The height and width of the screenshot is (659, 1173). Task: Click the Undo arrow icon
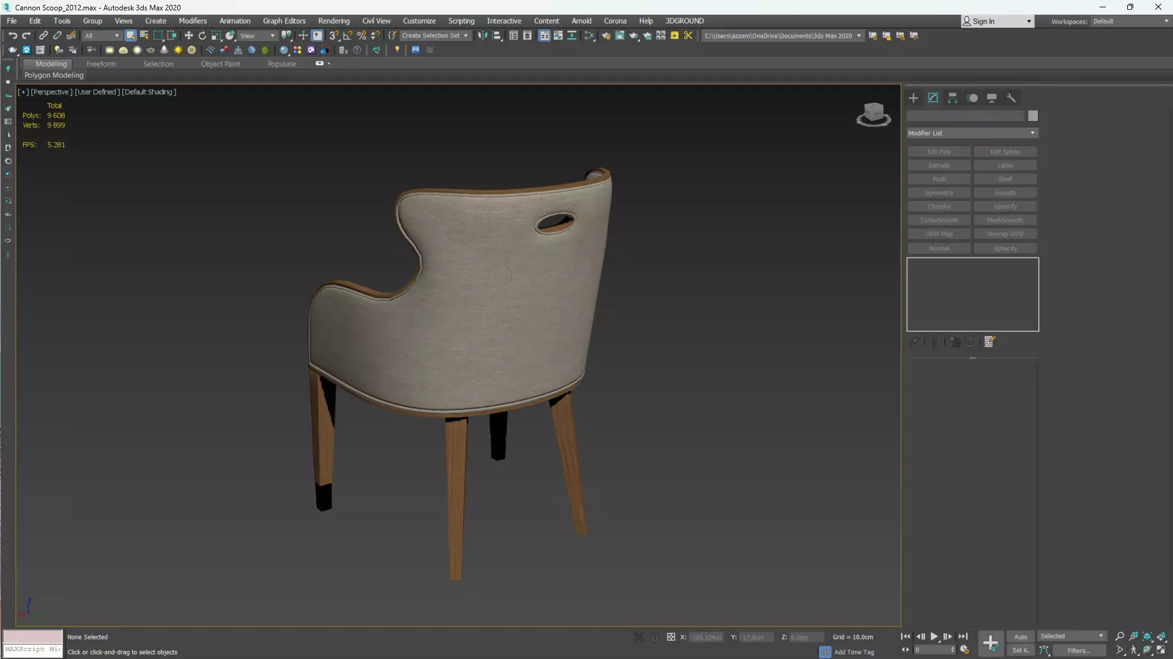pyautogui.click(x=13, y=35)
